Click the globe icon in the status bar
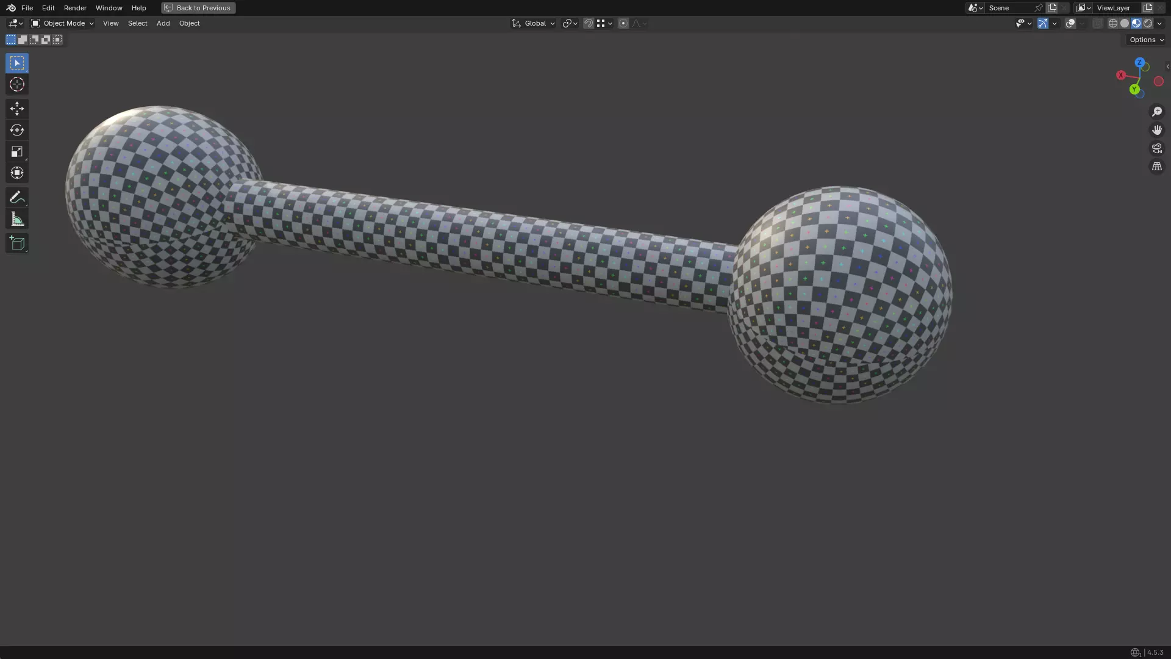The image size is (1171, 659). (1135, 652)
